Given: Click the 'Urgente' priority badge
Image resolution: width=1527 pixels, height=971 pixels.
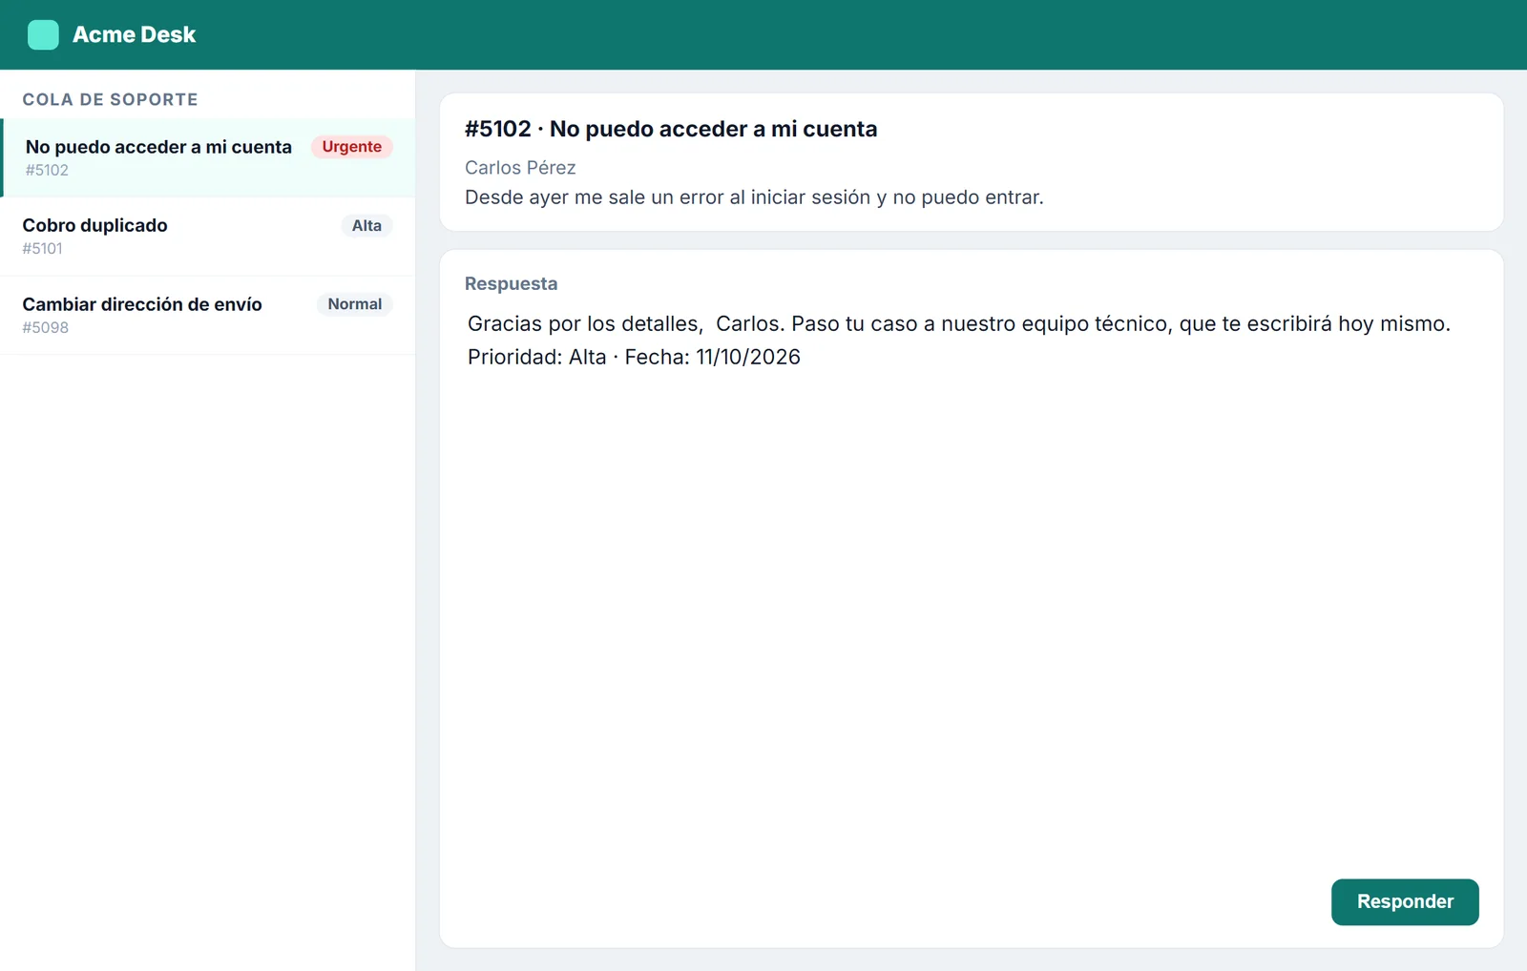Looking at the screenshot, I should 351,147.
